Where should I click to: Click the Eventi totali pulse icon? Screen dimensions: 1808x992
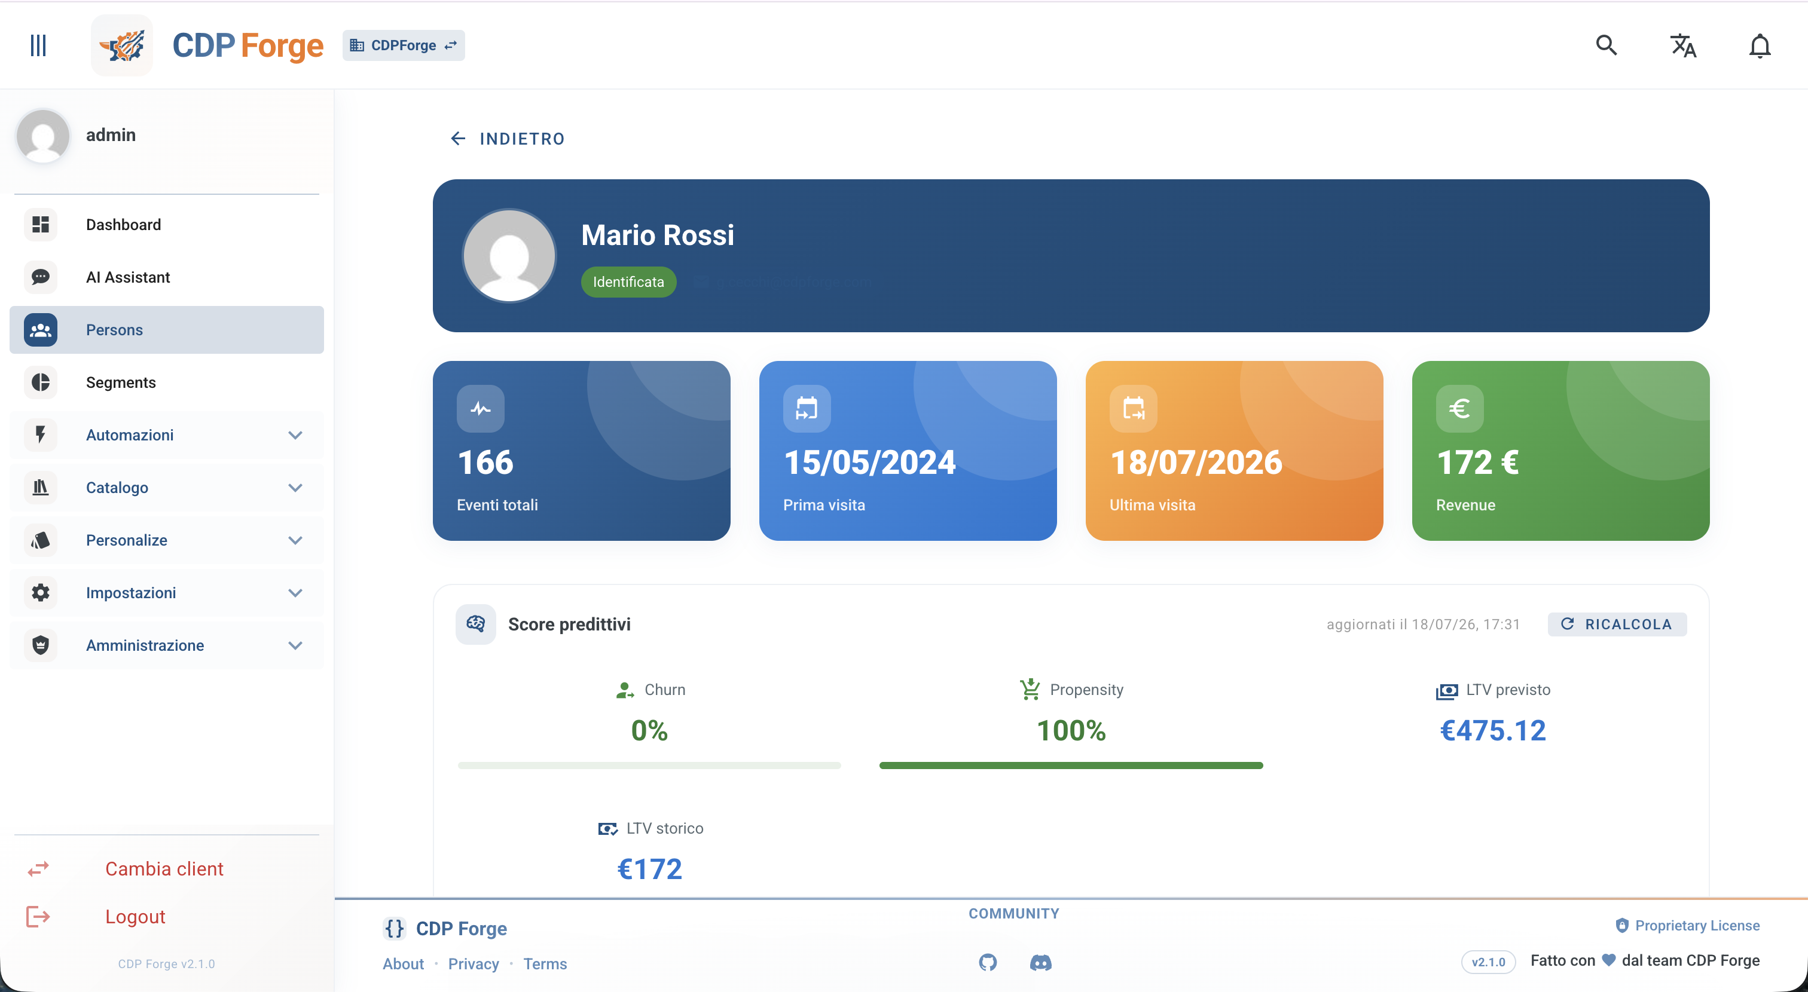481,408
